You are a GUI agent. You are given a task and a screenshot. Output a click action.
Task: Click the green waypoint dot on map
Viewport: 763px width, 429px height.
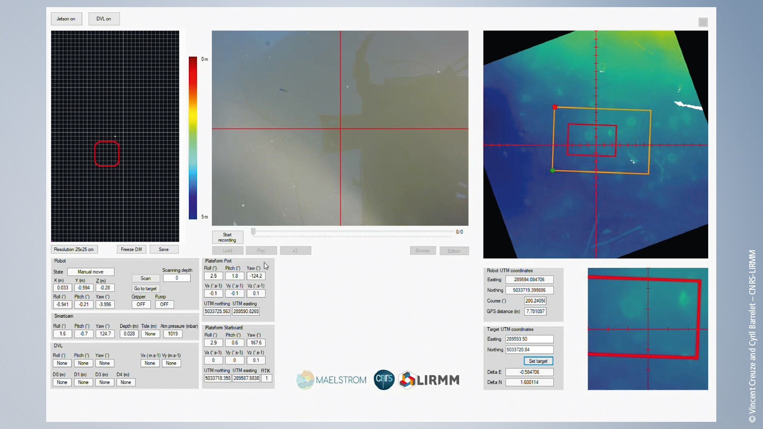tap(553, 170)
